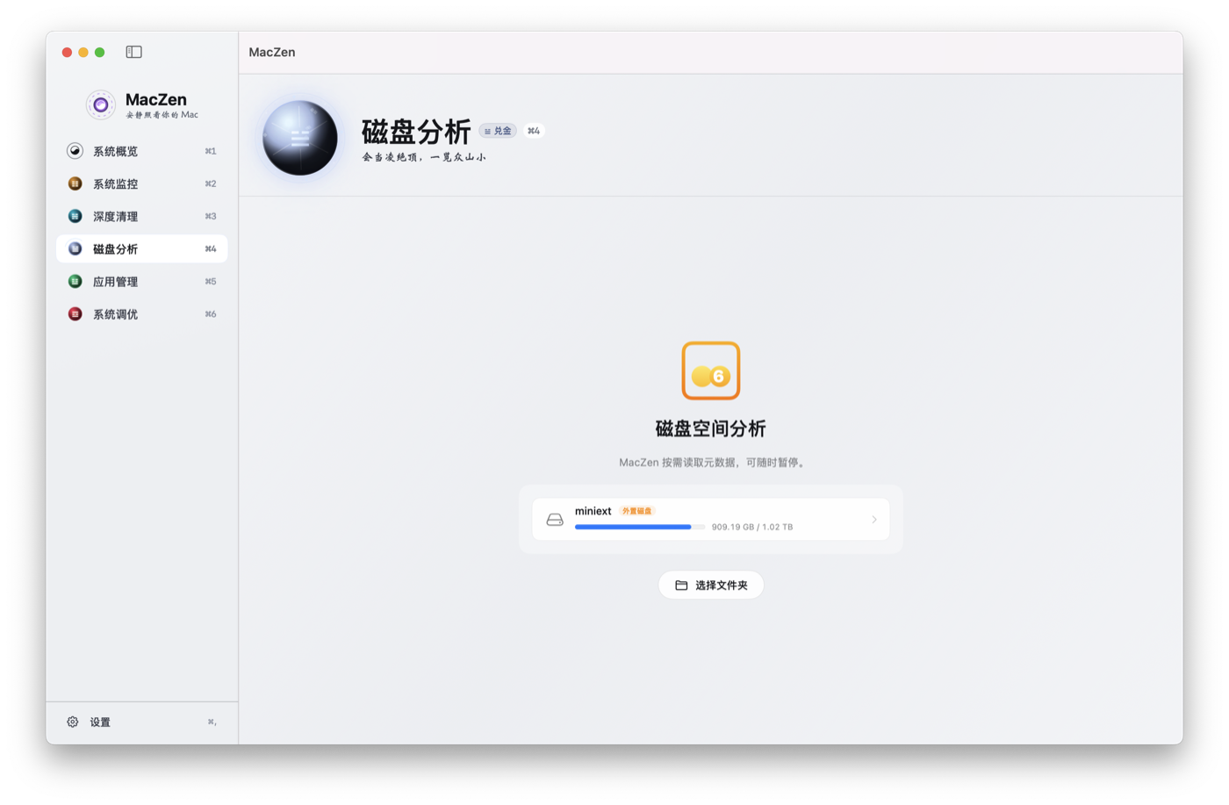Click the miniext disk usage bar
This screenshot has height=805, width=1229.
point(639,527)
